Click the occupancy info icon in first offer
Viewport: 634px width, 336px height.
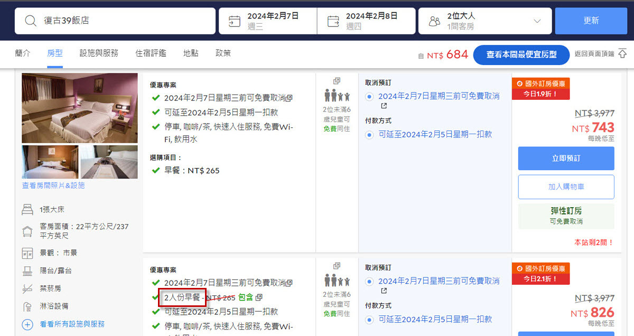pos(337,81)
